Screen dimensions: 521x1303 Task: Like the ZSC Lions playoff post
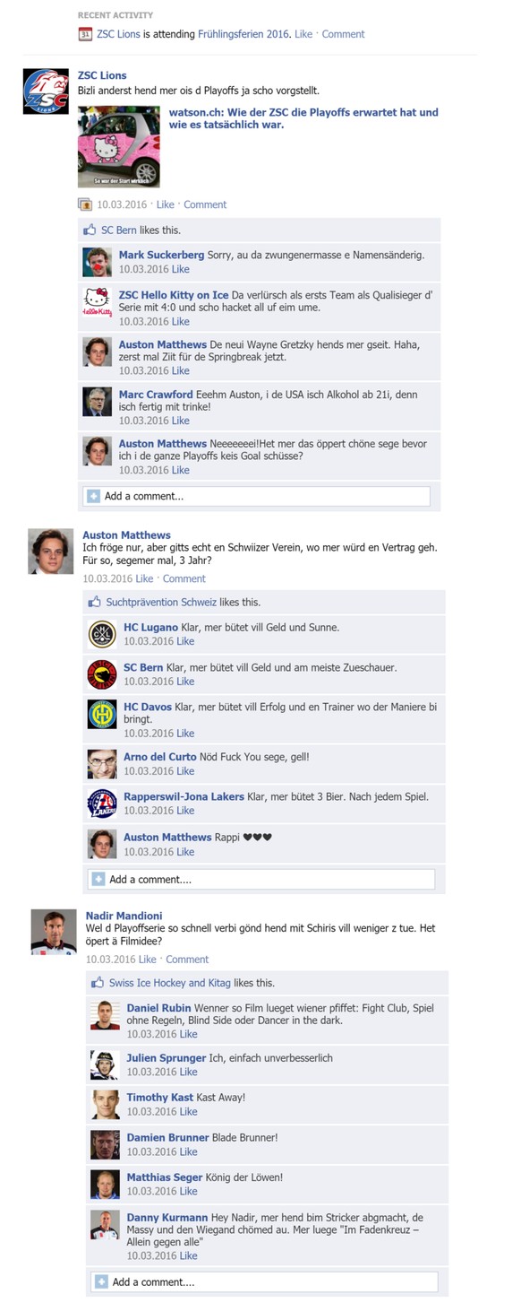(166, 204)
